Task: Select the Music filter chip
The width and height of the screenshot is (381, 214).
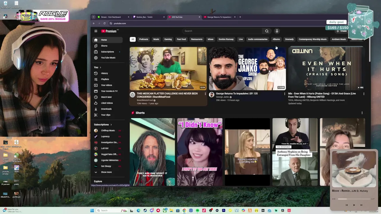Action: [156, 39]
